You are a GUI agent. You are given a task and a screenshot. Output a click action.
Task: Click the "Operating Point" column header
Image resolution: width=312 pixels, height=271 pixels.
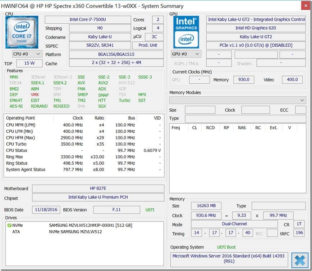click(29, 118)
